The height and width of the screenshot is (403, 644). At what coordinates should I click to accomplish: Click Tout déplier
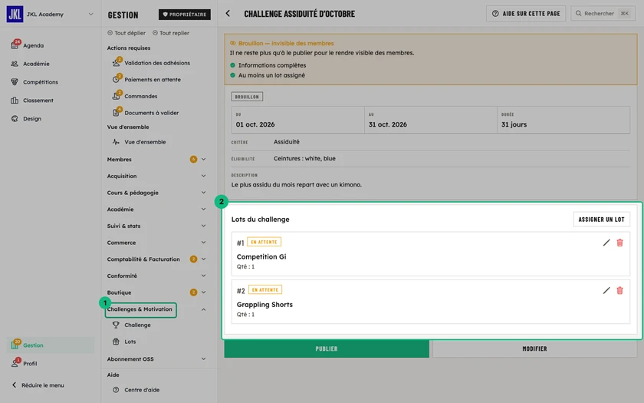pyautogui.click(x=127, y=33)
